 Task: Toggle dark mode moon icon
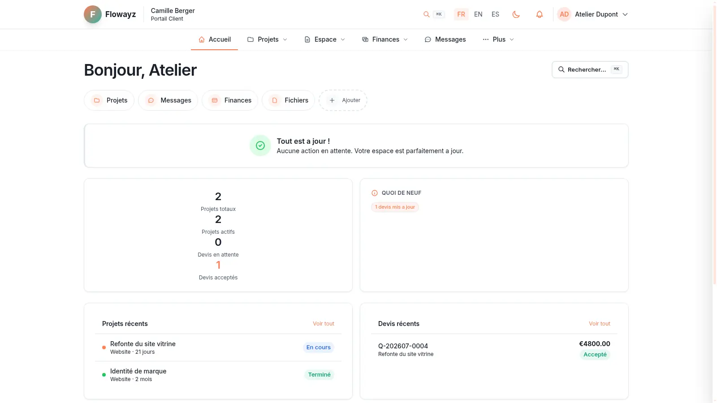tap(516, 14)
